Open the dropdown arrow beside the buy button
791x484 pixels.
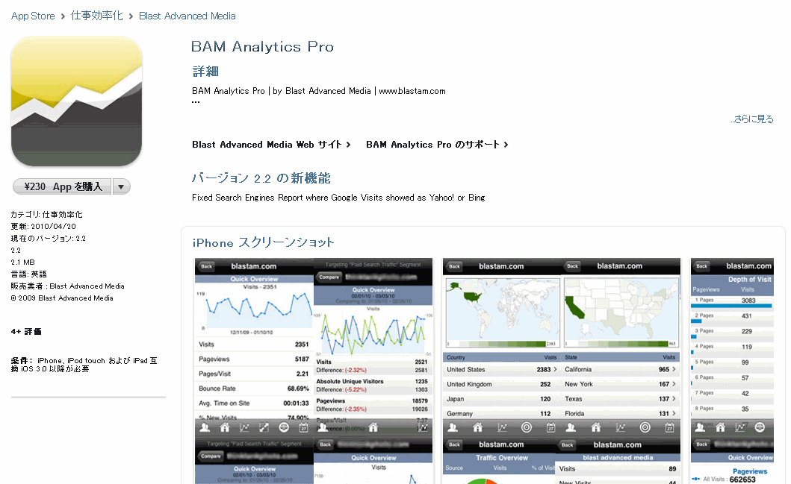(121, 187)
